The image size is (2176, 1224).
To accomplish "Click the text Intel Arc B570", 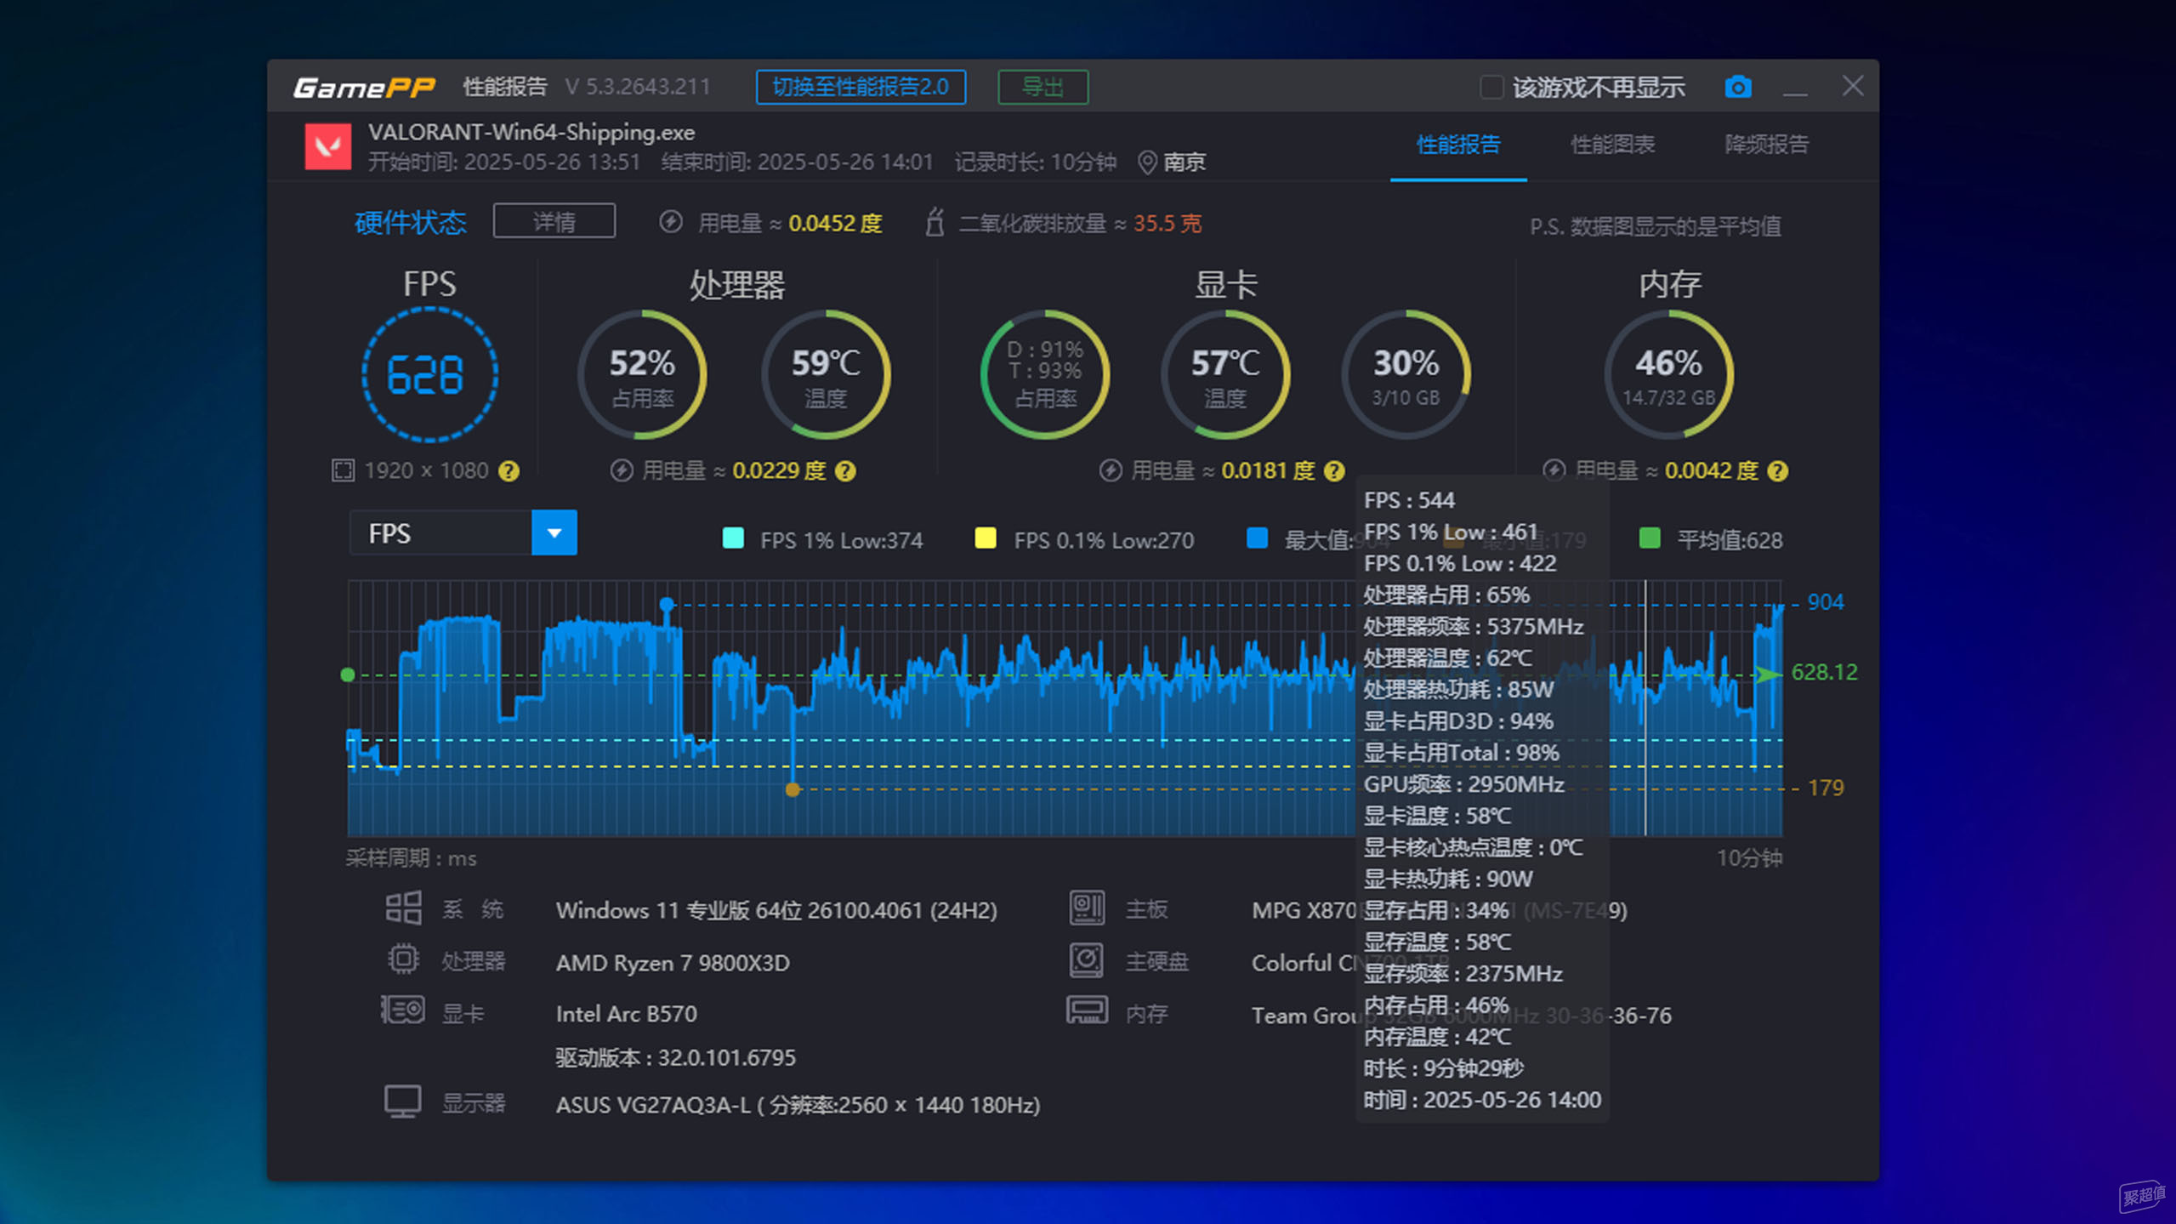I will (x=626, y=1013).
